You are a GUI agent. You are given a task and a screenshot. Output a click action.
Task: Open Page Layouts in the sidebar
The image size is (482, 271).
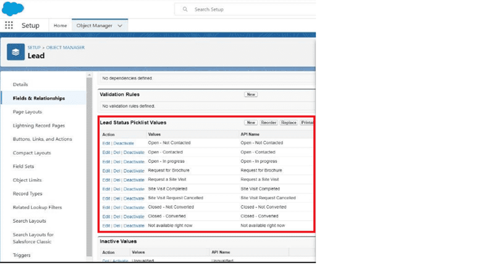click(27, 112)
